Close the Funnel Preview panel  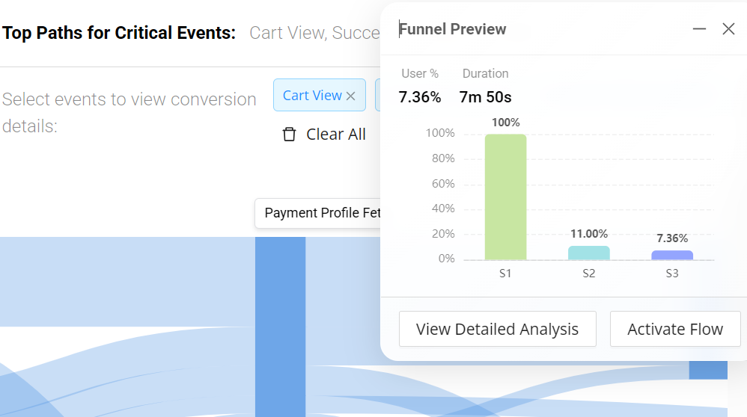point(728,29)
